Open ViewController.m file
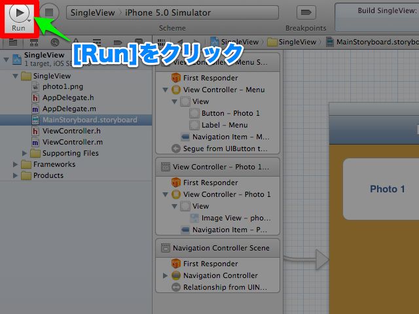The image size is (419, 314). (x=67, y=143)
